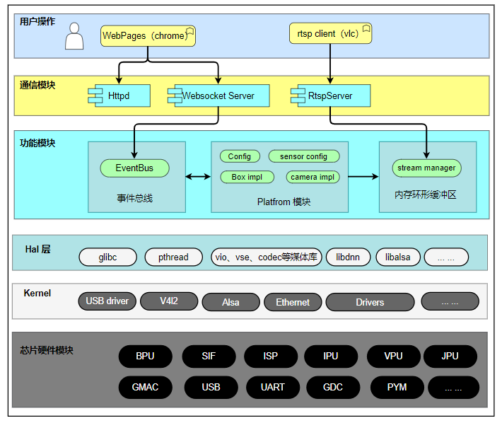The height and width of the screenshot is (423, 502).
Task: Select the PYM hardware block
Action: point(397,388)
